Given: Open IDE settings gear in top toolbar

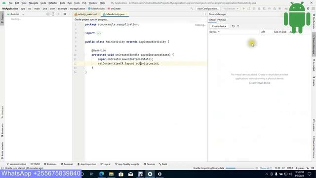Looking at the screenshot, I should (308, 9).
